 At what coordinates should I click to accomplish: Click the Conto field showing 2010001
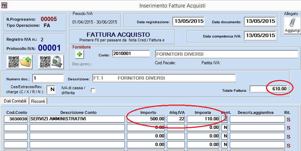coord(130,54)
